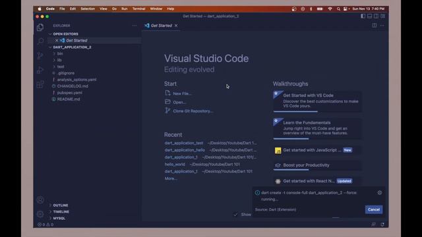
Task: Open Get started with React N... walkthrough
Action: (317, 181)
